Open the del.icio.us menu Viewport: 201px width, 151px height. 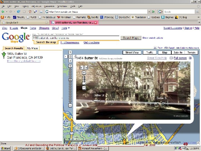pyautogui.click(x=36, y=6)
